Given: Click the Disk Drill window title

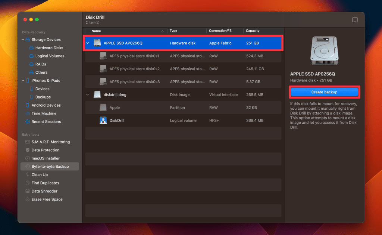Looking at the screenshot, I should point(95,17).
